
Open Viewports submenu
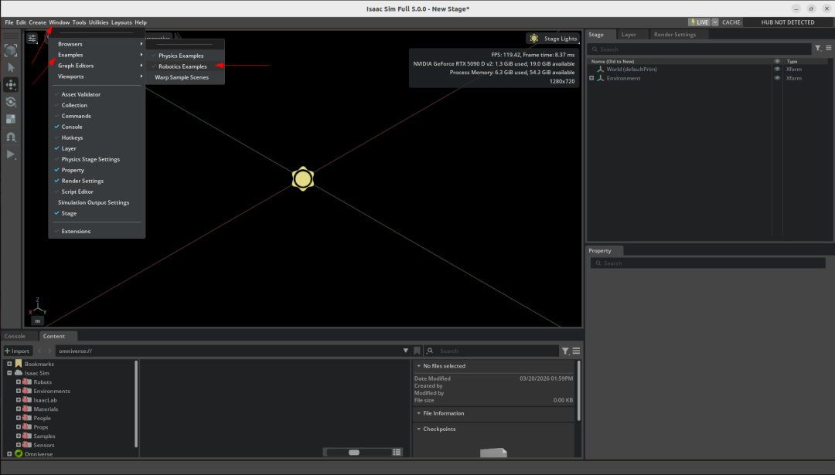pyautogui.click(x=97, y=76)
